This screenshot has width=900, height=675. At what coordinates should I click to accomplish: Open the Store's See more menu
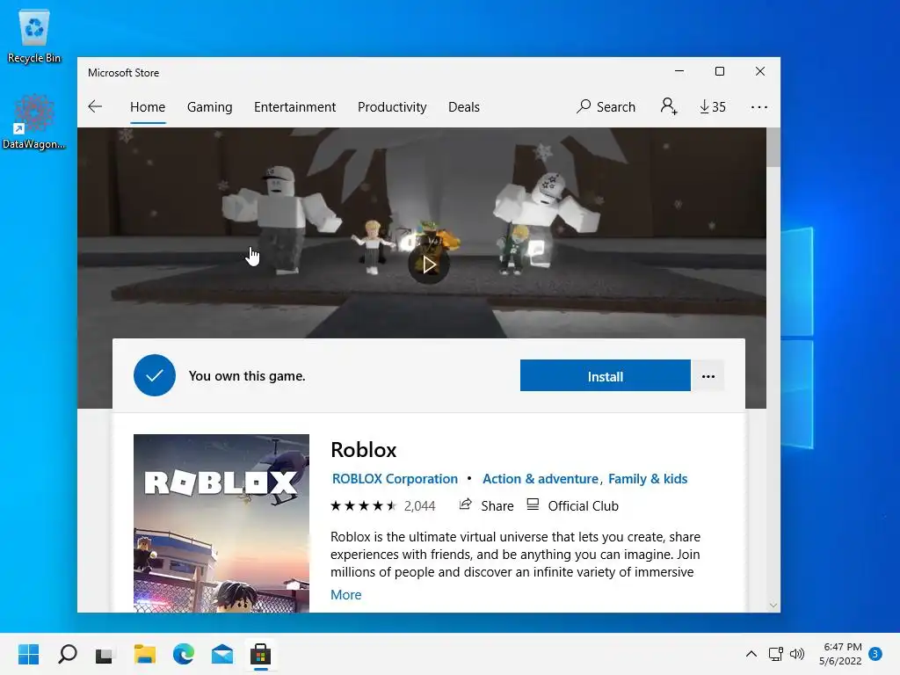click(x=758, y=106)
